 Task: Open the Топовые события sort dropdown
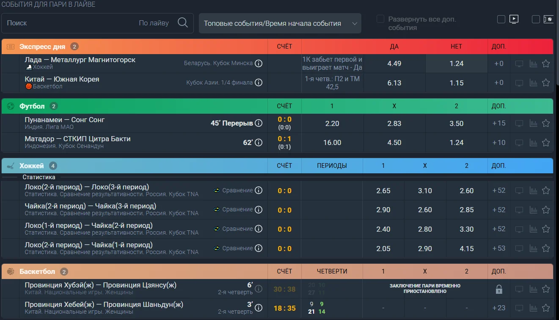280,23
